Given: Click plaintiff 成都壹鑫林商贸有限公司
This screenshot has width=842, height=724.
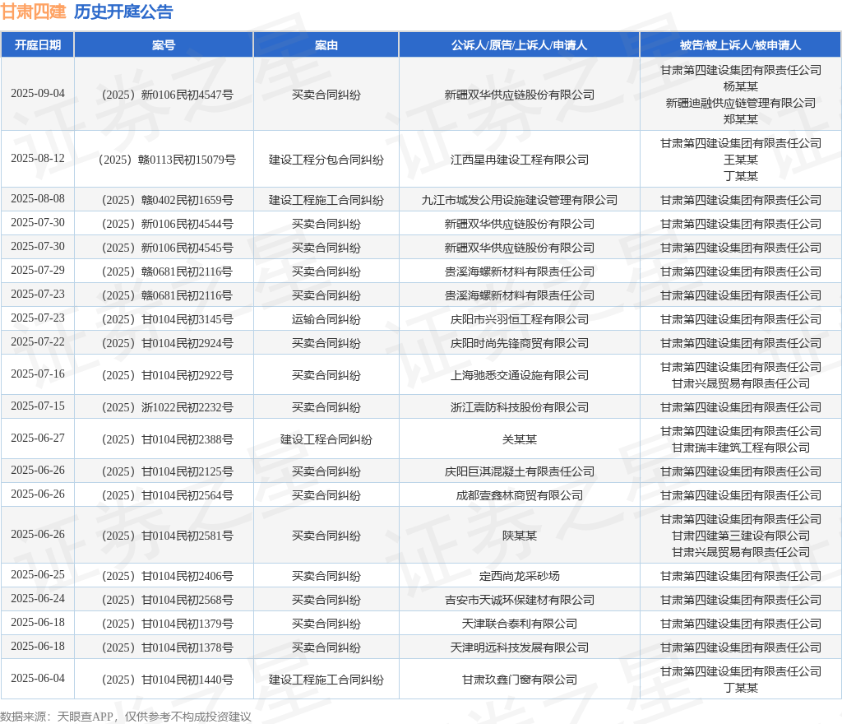Looking at the screenshot, I should [520, 496].
